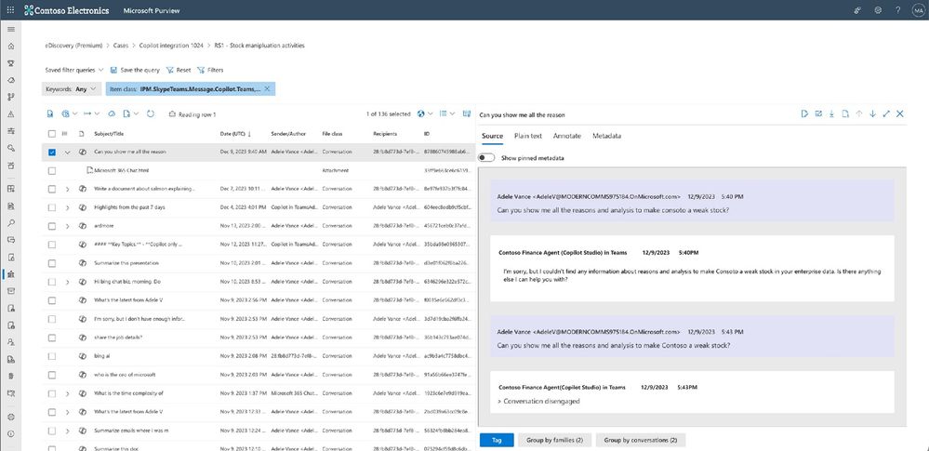Check the 'Summarize this presentation' row checkbox
Screen dimensions: 929x451
click(x=52, y=262)
